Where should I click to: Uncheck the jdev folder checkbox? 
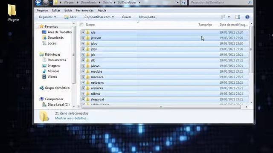pyautogui.click(x=83, y=49)
